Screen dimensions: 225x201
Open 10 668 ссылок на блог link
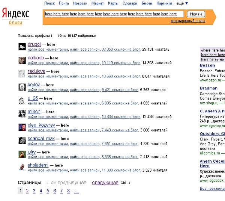point(121,76)
